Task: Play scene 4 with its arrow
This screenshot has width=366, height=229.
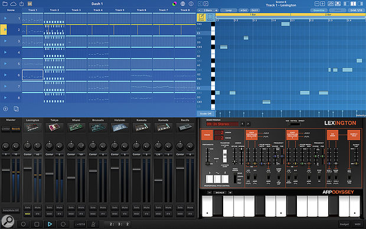Action: click(x=5, y=53)
